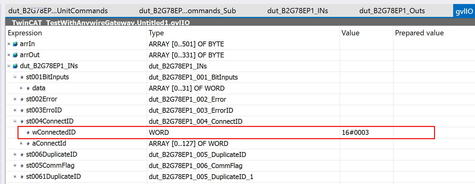
Task: Expand the arrIn array node
Action: (9, 44)
